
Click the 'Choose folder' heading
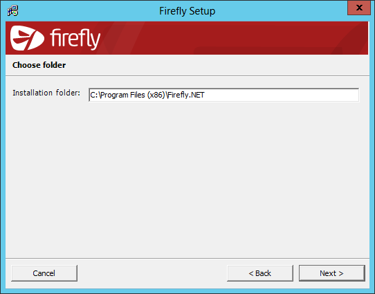(39, 65)
